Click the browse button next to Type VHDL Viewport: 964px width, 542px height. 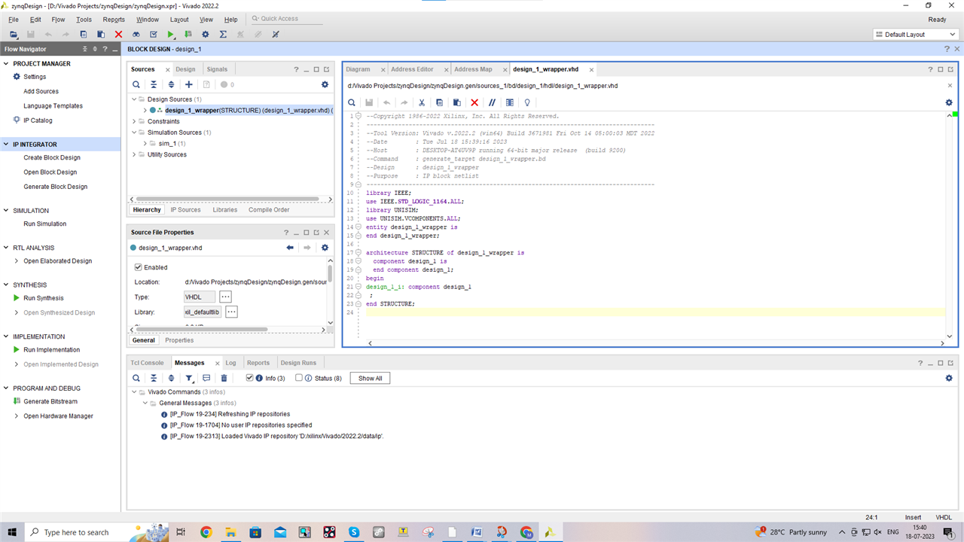(225, 297)
